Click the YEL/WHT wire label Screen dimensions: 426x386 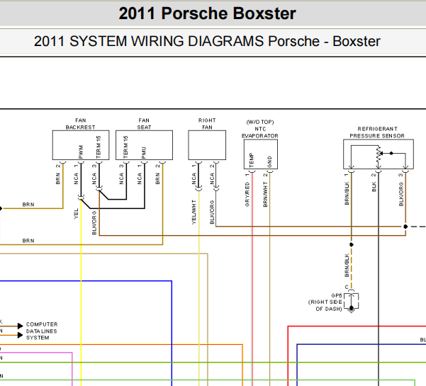pyautogui.click(x=194, y=212)
